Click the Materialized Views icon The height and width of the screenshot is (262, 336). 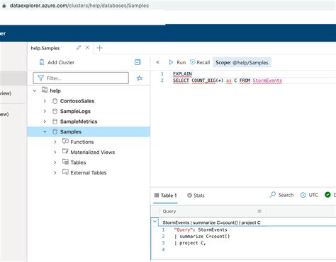tap(65, 151)
